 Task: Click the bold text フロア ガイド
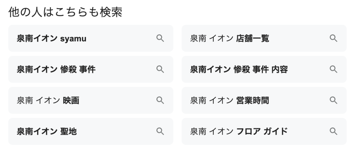(x=262, y=131)
